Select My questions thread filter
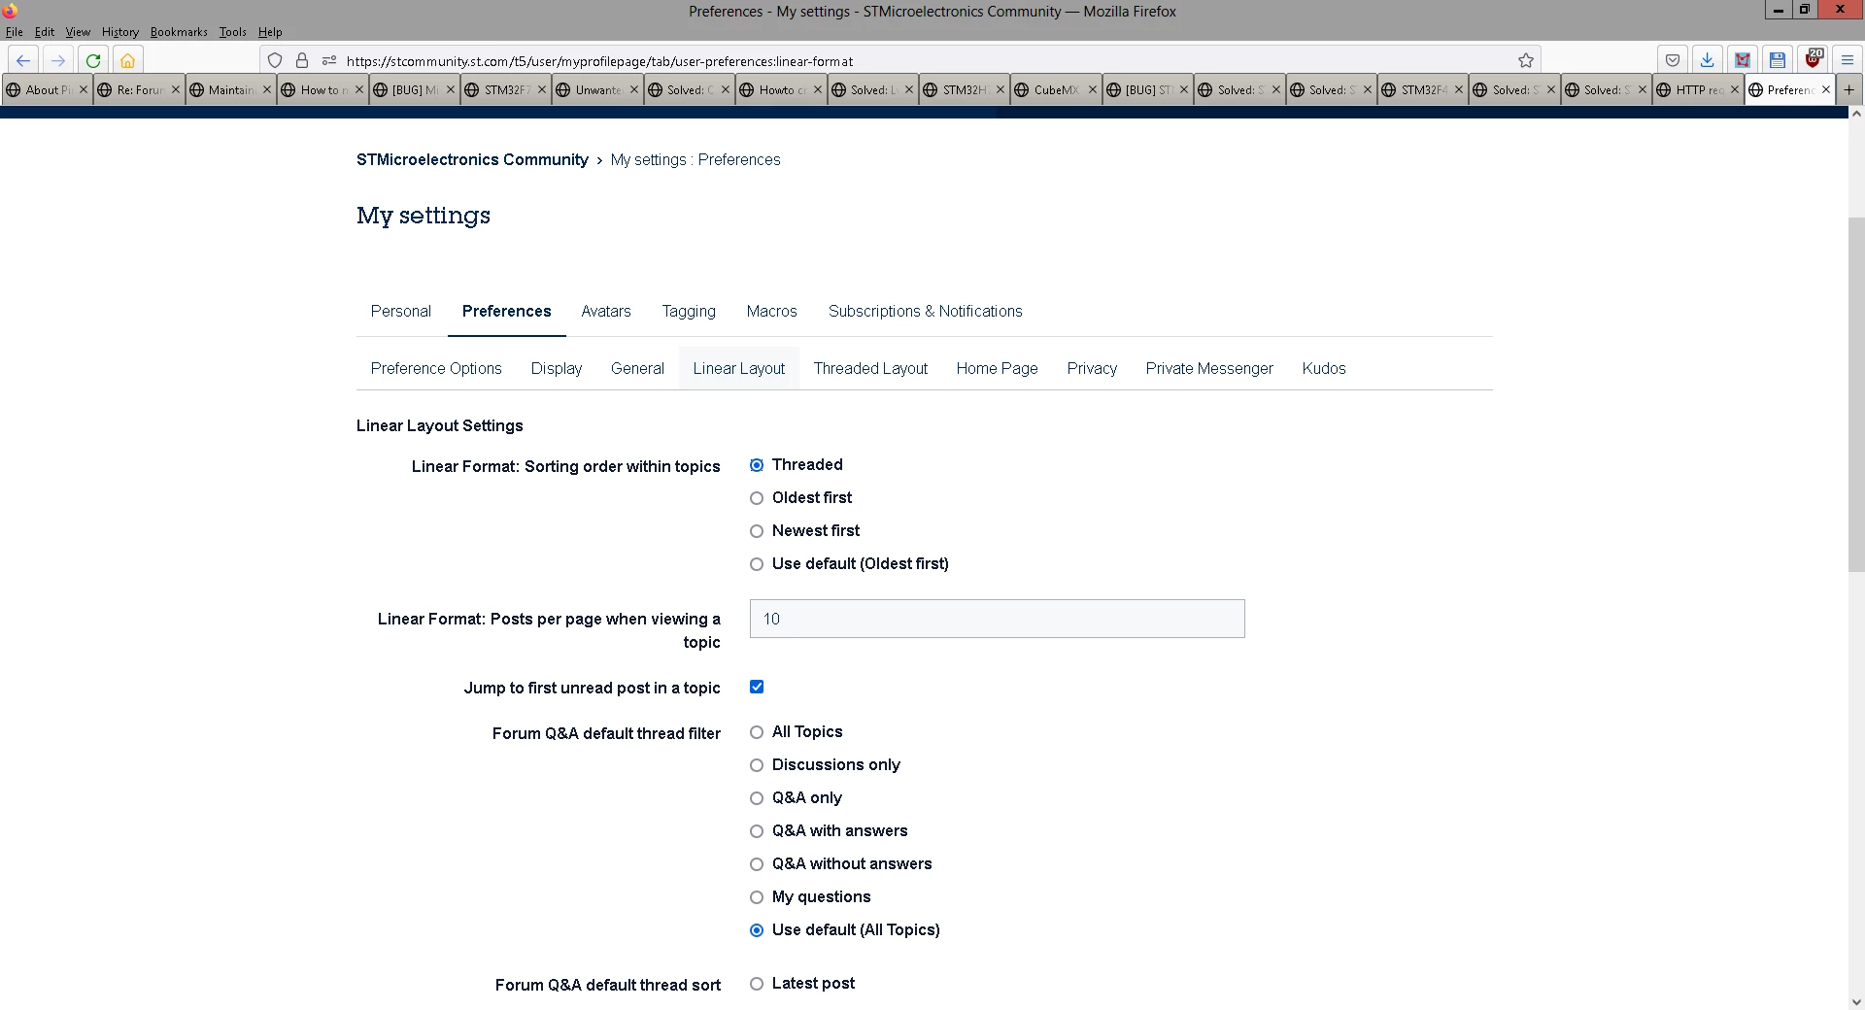Image resolution: width=1865 pixels, height=1010 pixels. tap(757, 897)
